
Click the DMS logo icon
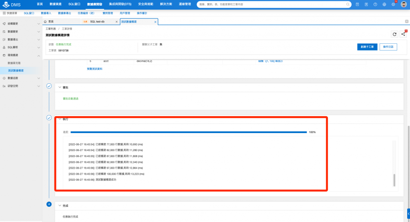point(6,4)
